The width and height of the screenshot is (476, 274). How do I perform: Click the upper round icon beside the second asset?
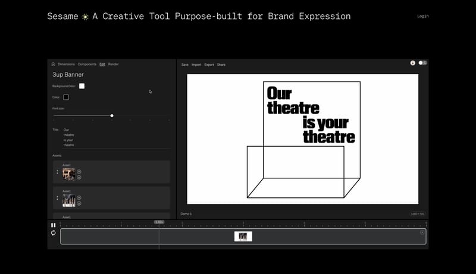point(79,198)
